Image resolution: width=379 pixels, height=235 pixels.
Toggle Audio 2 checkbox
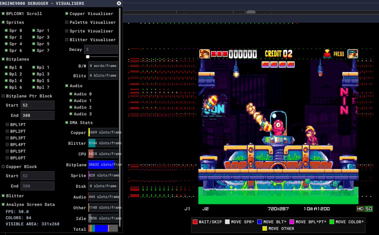(x=71, y=107)
